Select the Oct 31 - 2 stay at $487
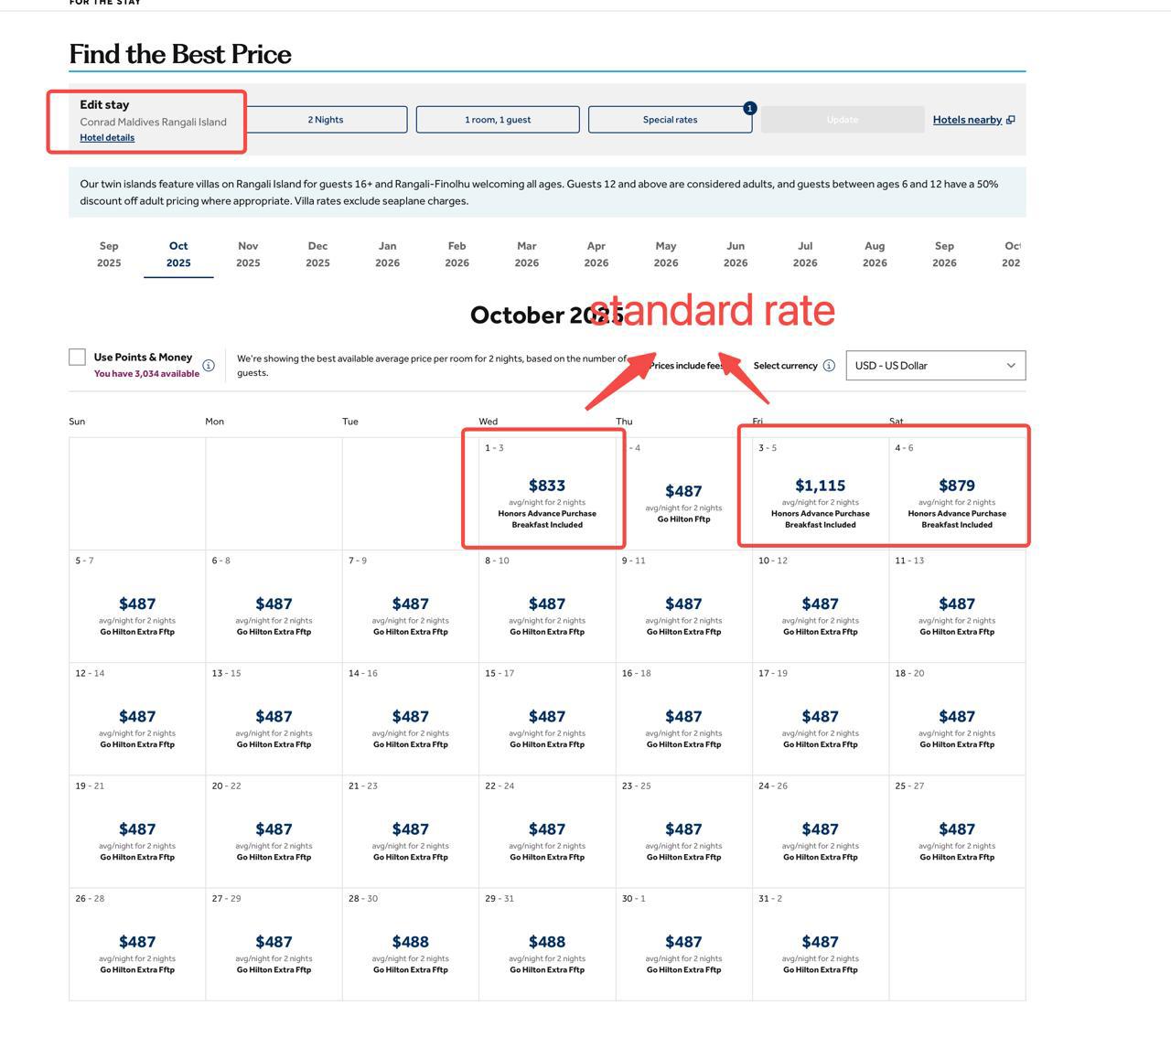Viewport: 1171px width, 1037px height. tap(820, 945)
